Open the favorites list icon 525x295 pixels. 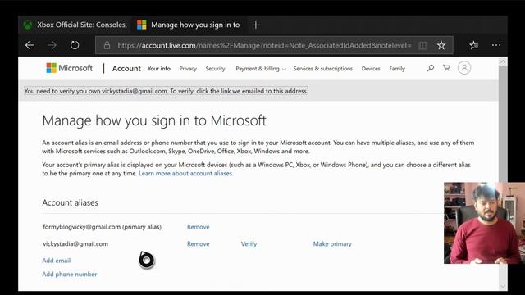(474, 45)
